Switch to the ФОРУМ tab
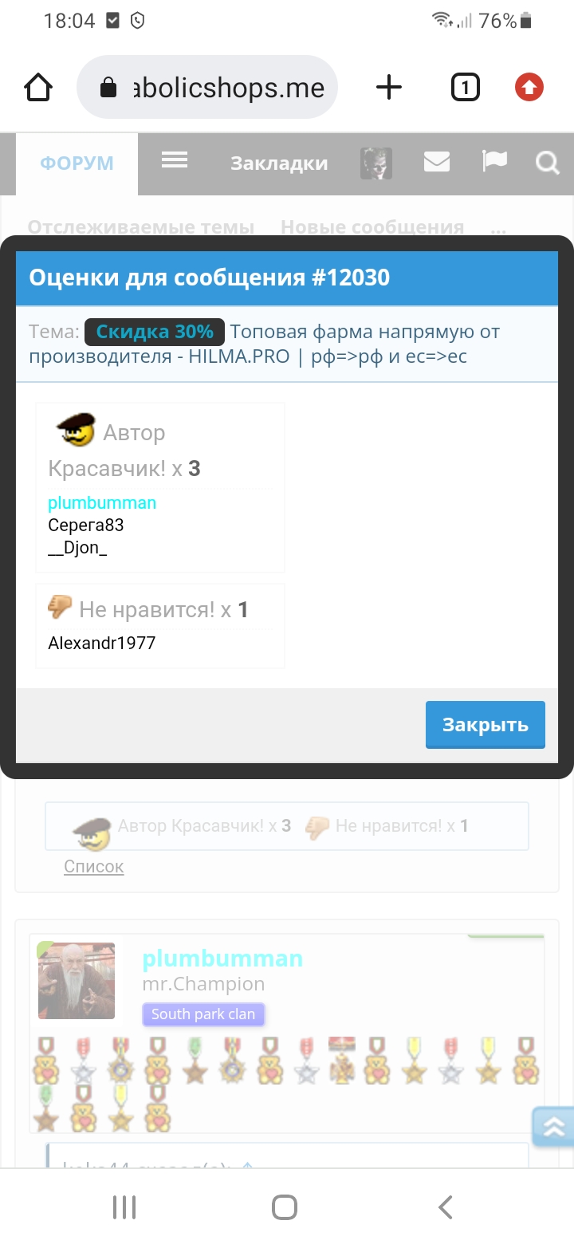The image size is (574, 1244). point(77,163)
